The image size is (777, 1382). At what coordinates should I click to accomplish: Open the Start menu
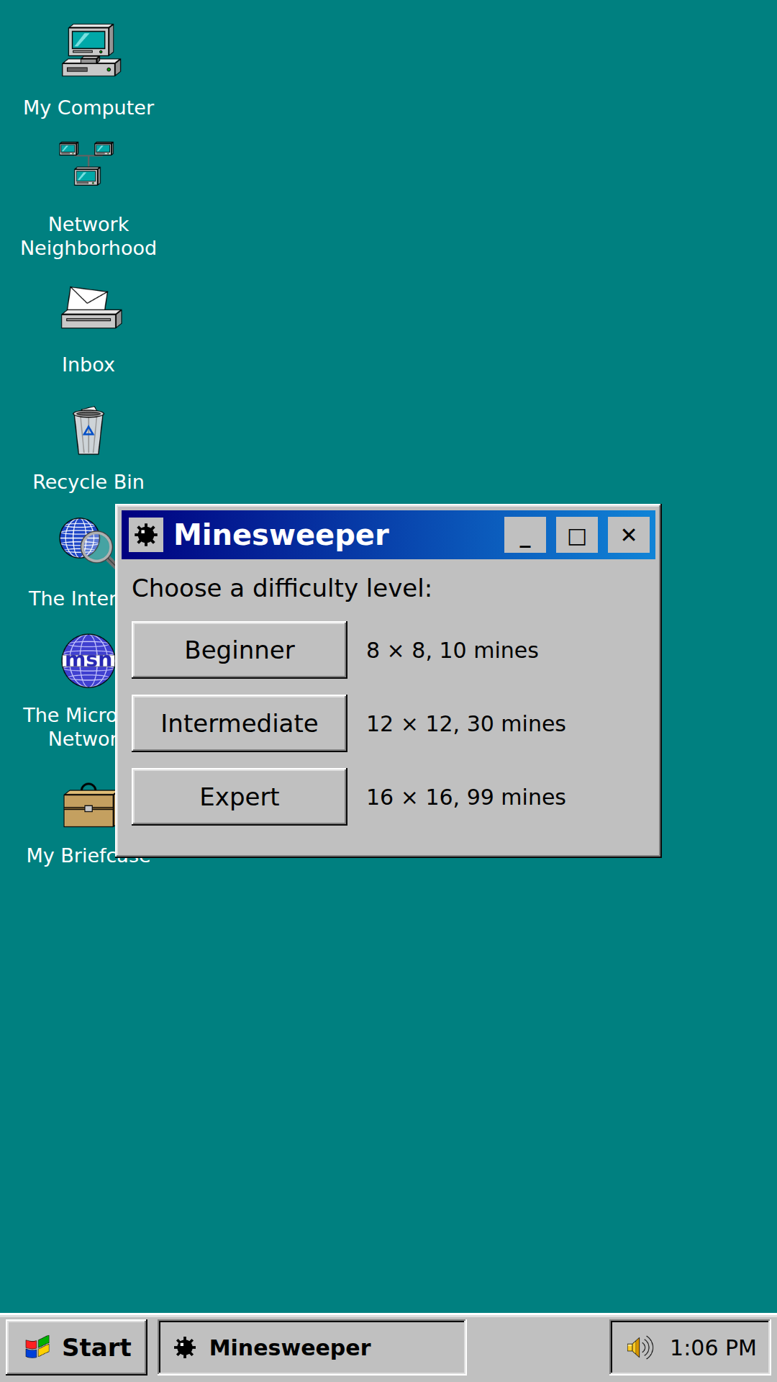click(x=76, y=1347)
